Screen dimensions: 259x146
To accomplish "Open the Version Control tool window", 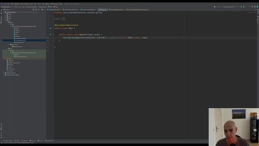I will coord(8,141).
